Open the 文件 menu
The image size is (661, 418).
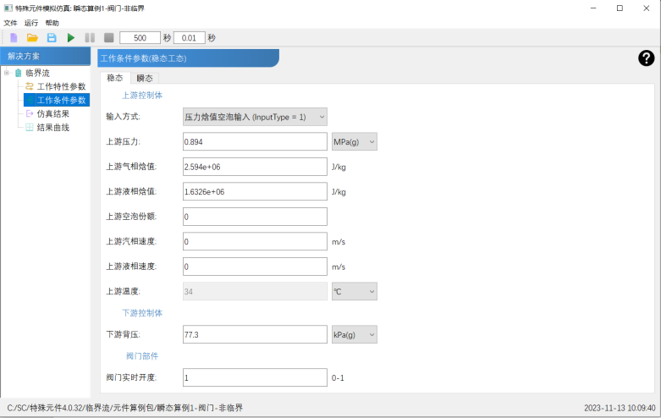click(10, 23)
